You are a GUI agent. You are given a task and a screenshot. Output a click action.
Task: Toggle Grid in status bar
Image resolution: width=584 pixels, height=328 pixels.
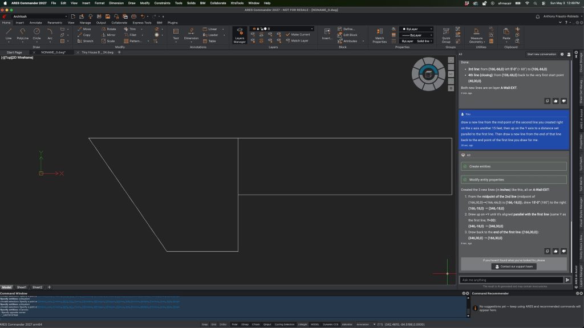[213, 324]
